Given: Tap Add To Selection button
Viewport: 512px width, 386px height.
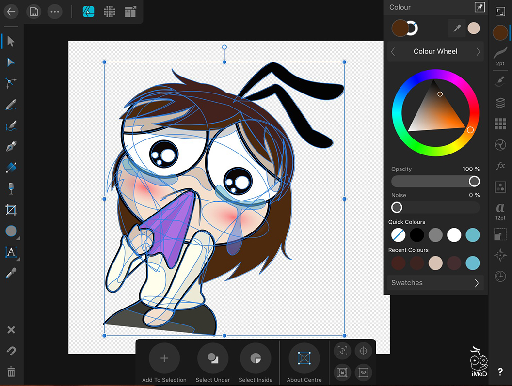Looking at the screenshot, I should pyautogui.click(x=164, y=359).
